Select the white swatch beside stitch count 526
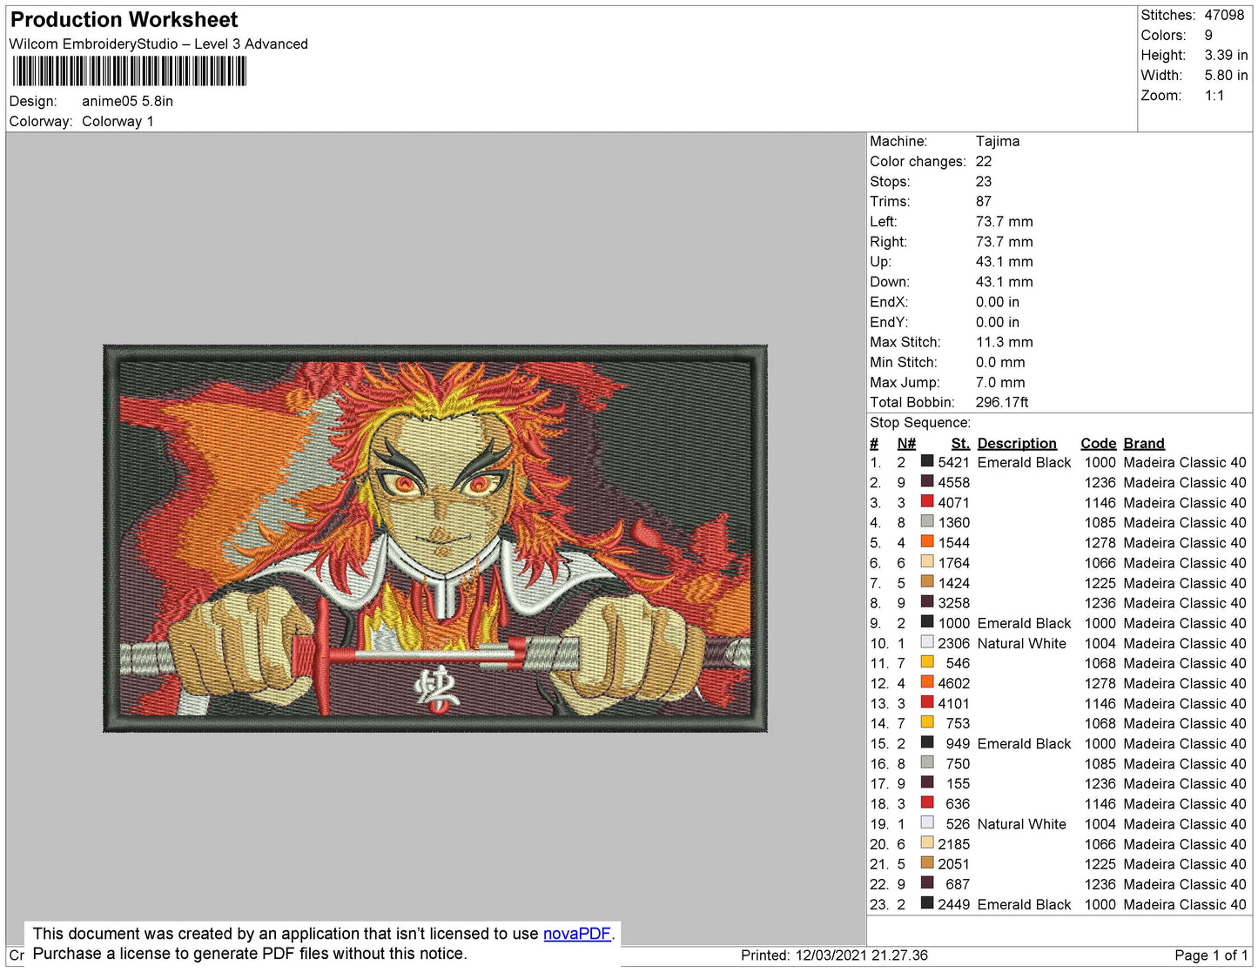1258x972 pixels. [927, 823]
